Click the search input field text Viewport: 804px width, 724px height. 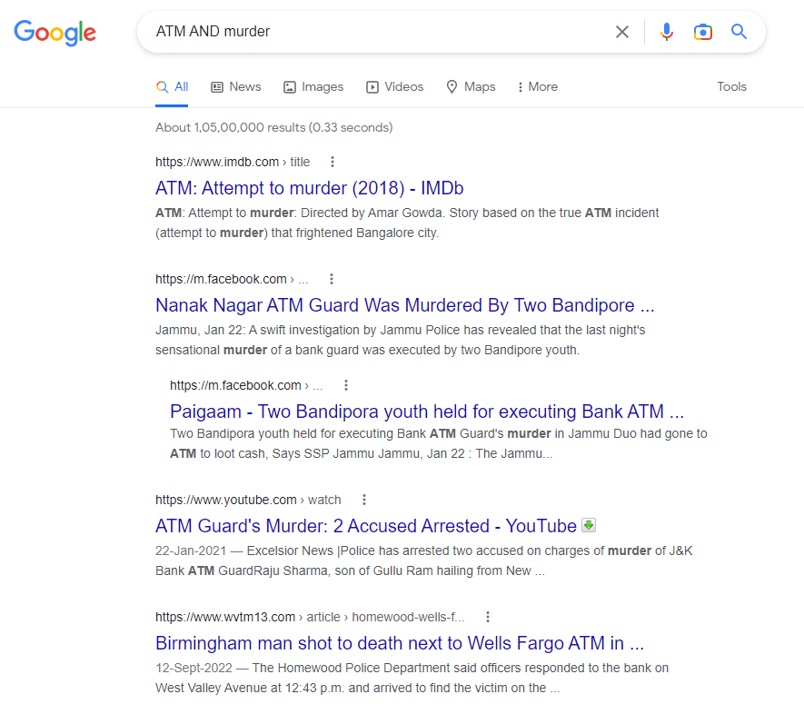(363, 32)
